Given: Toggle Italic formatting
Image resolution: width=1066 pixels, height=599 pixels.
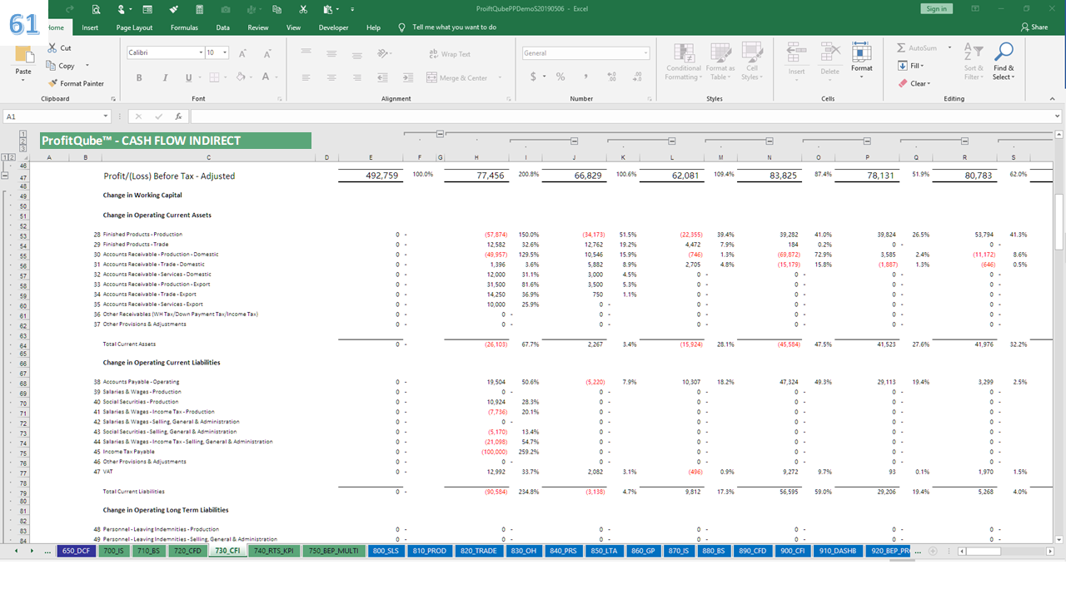Looking at the screenshot, I should pos(164,77).
